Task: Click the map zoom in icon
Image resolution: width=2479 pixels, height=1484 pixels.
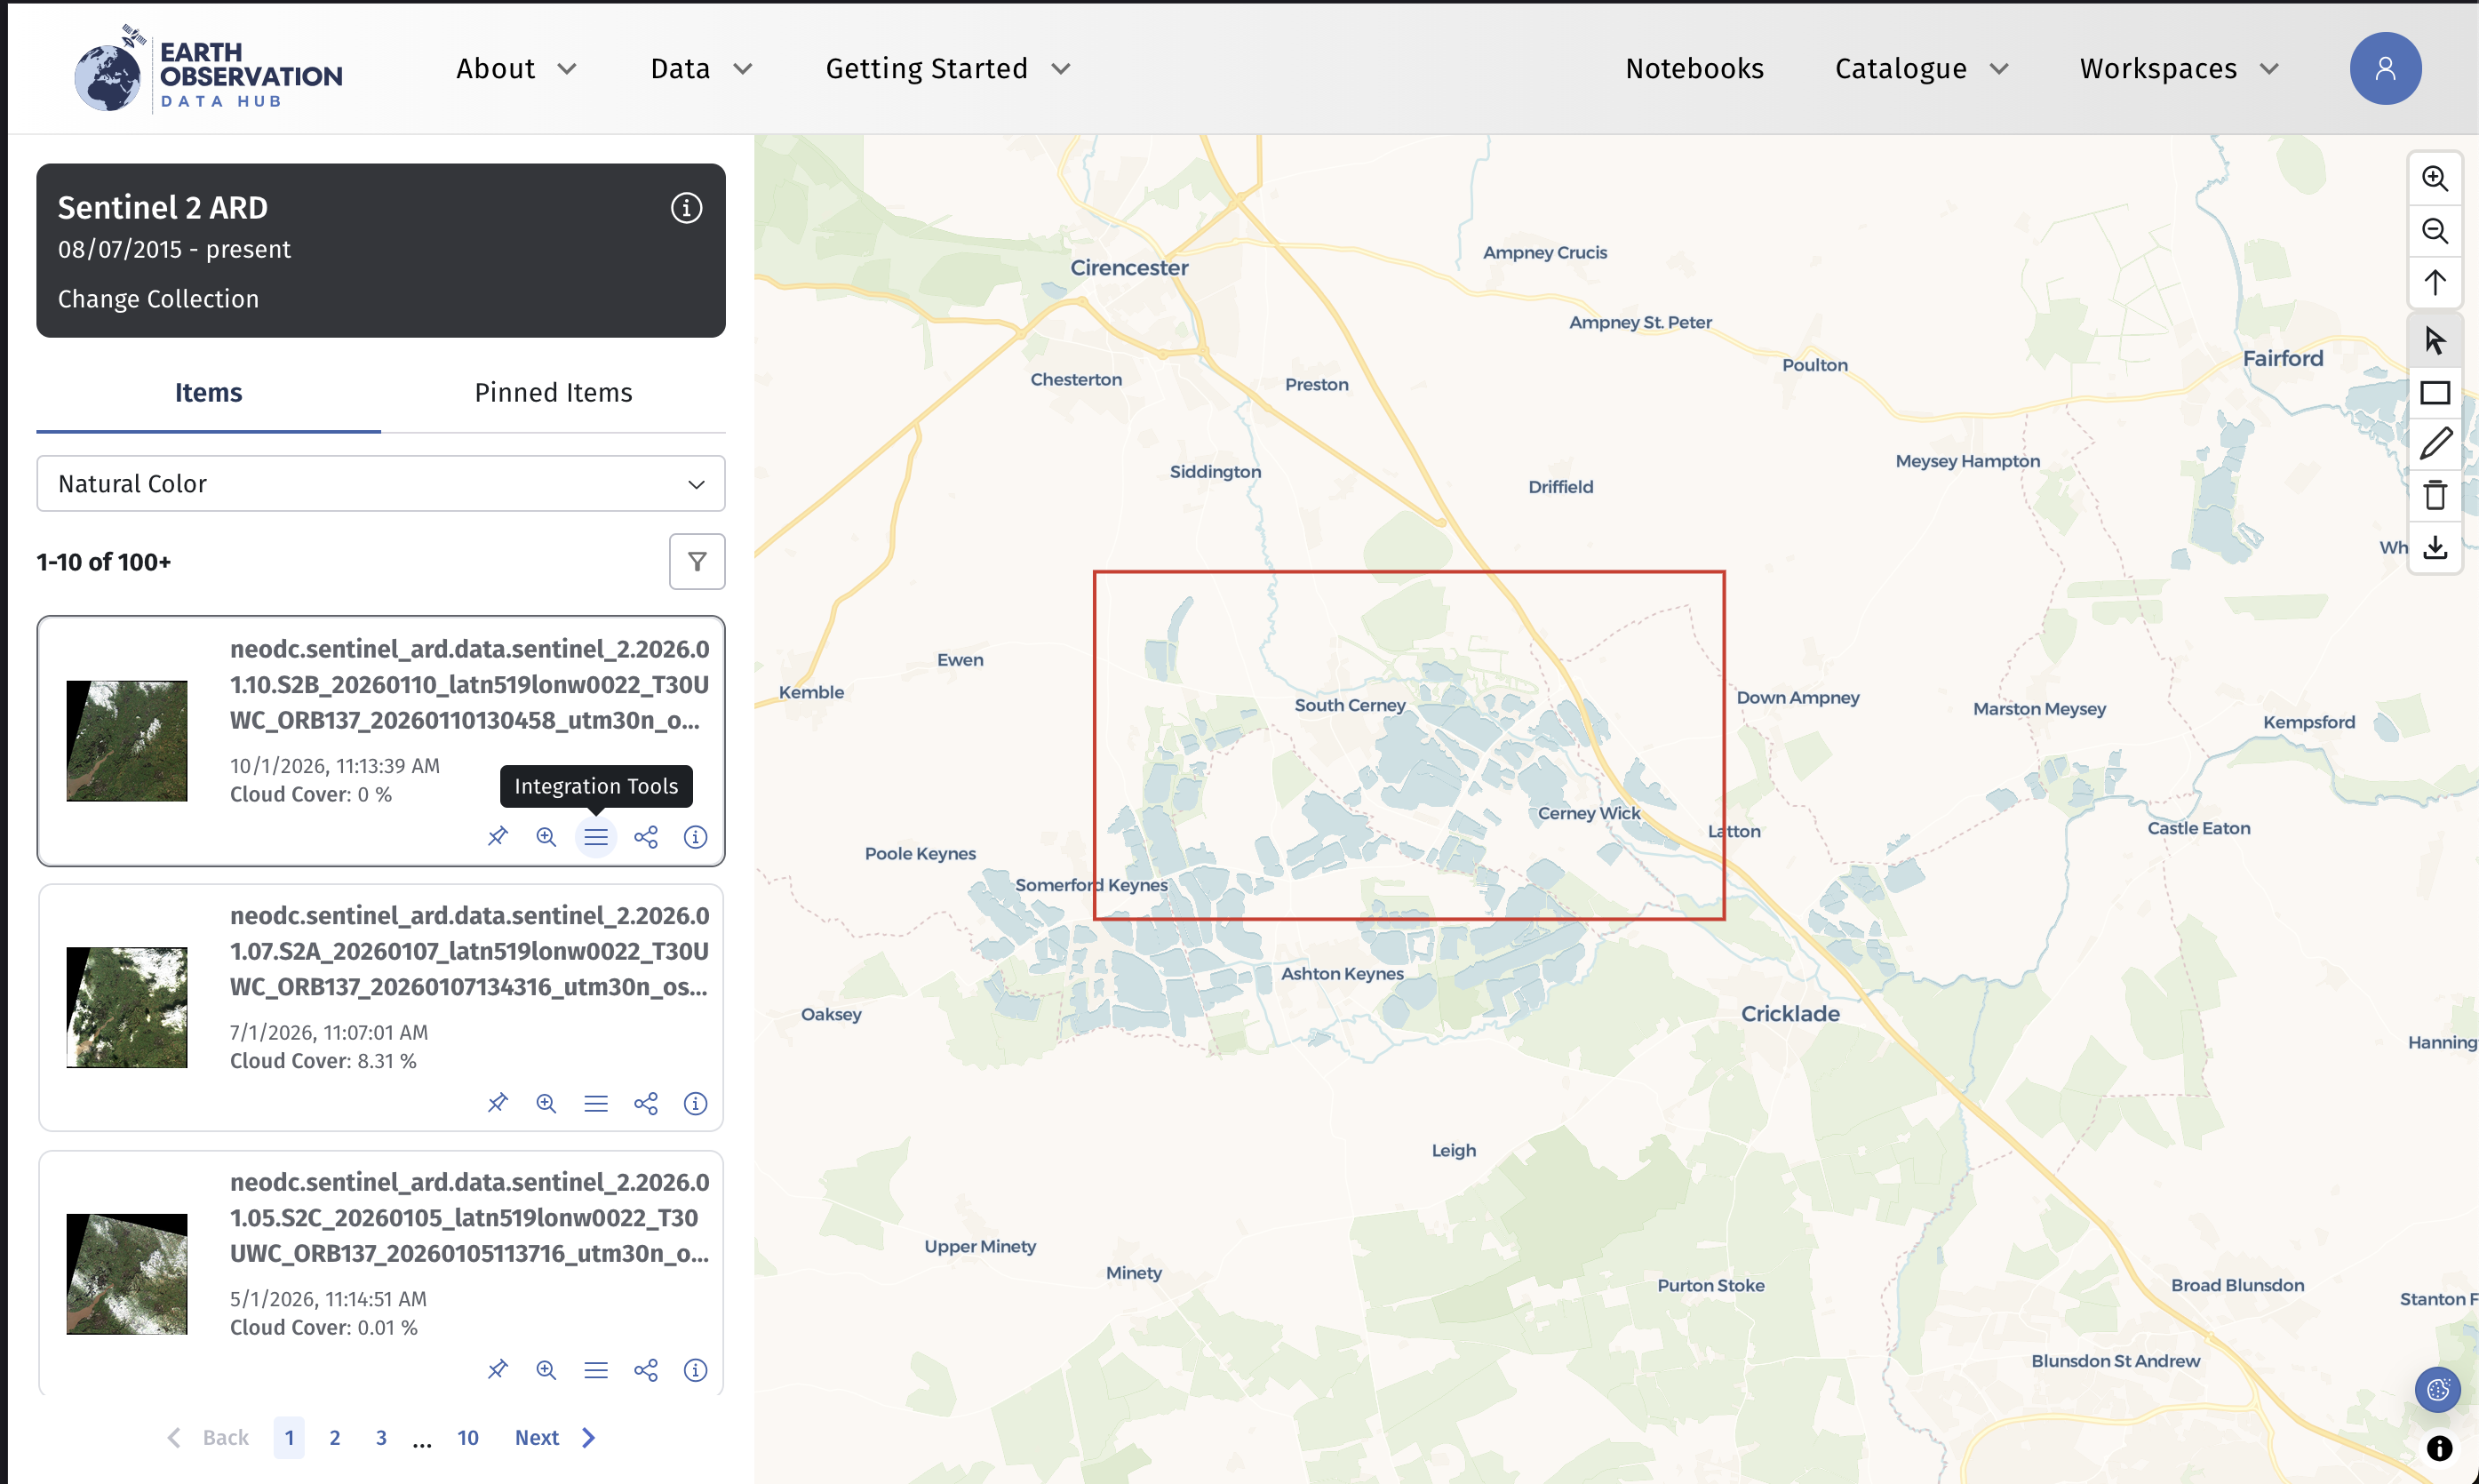Action: coord(2434,179)
